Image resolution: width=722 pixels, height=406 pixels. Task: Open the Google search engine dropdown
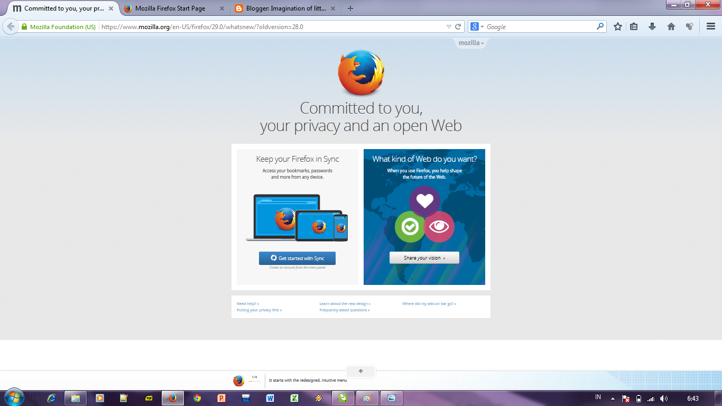477,26
